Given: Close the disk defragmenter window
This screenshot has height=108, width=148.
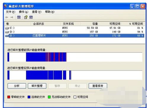Looking at the screenshot, I should (143, 6).
